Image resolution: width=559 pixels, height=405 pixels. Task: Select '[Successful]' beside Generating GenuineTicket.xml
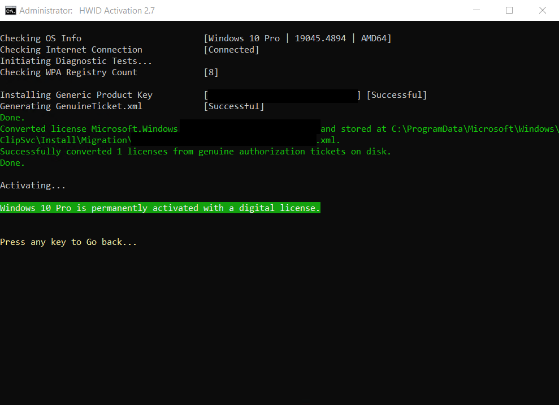click(x=234, y=106)
